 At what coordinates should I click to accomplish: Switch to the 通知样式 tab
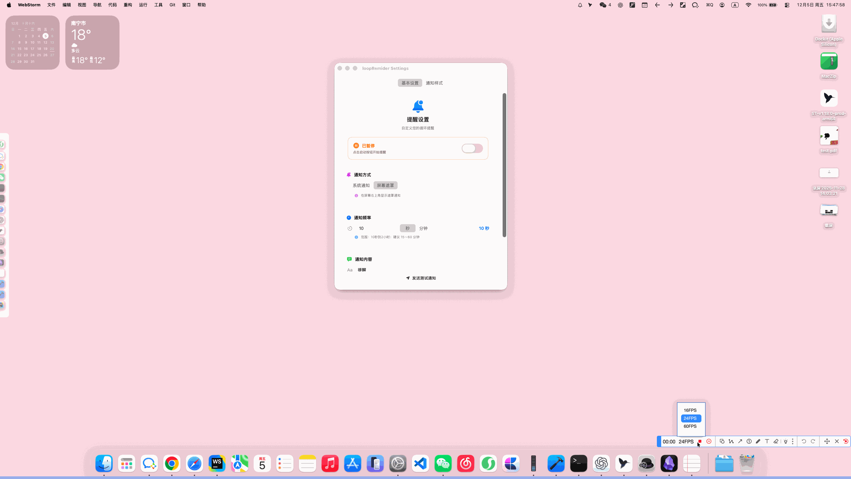tap(434, 83)
